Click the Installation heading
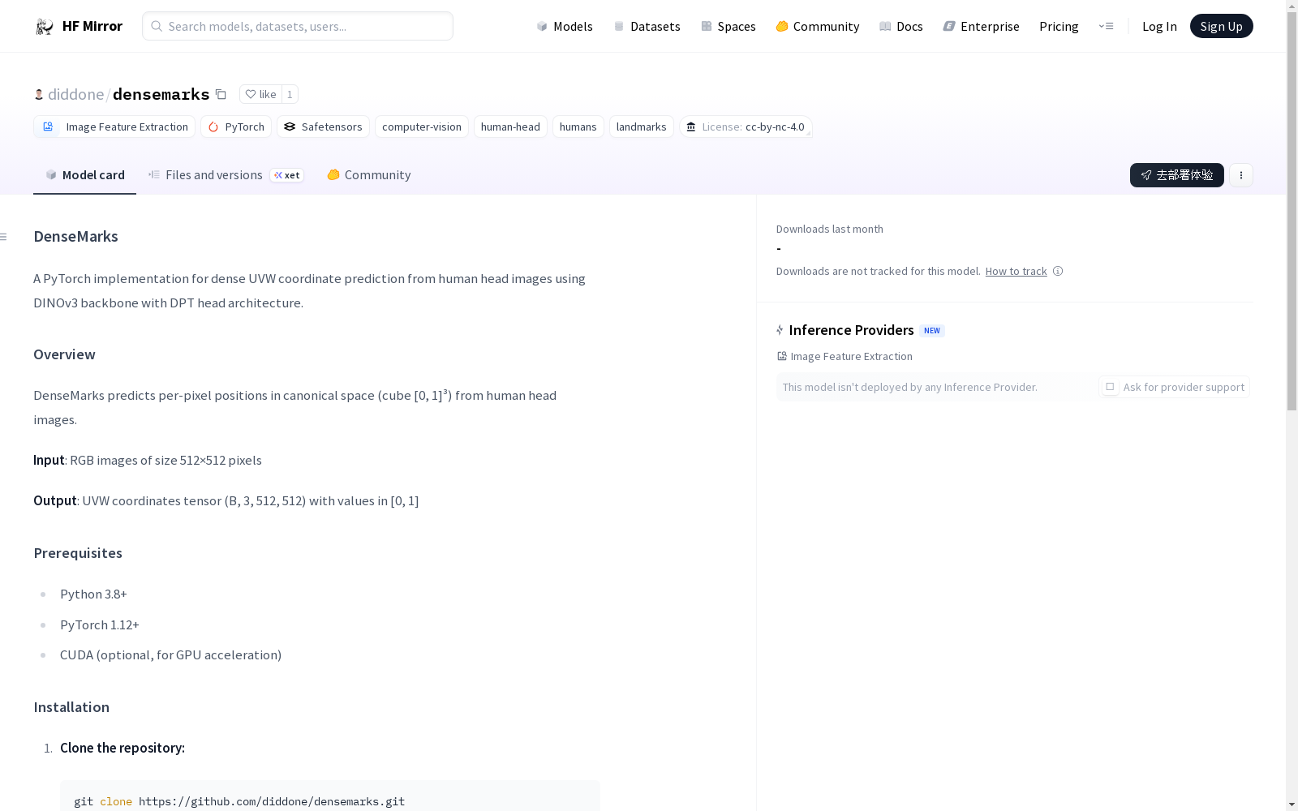 click(x=71, y=707)
